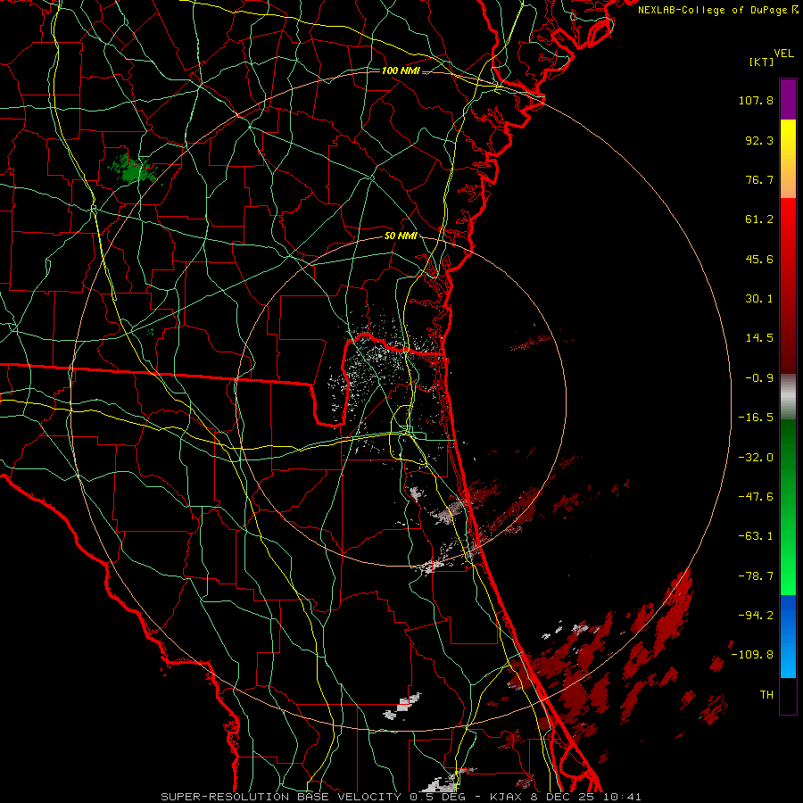Click the -16.5 scale label
This screenshot has height=803, width=803.
tap(756, 418)
